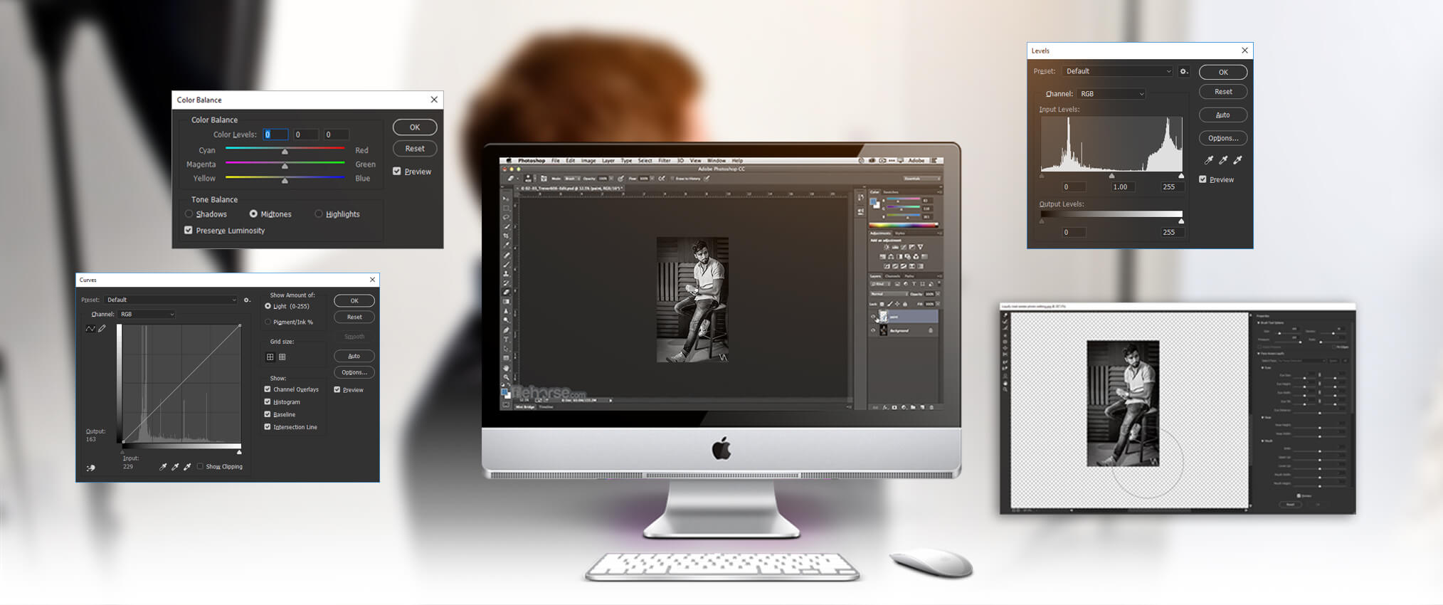
Task: Select the Zoom tool in Photoshop toolbar
Action: pos(506,377)
